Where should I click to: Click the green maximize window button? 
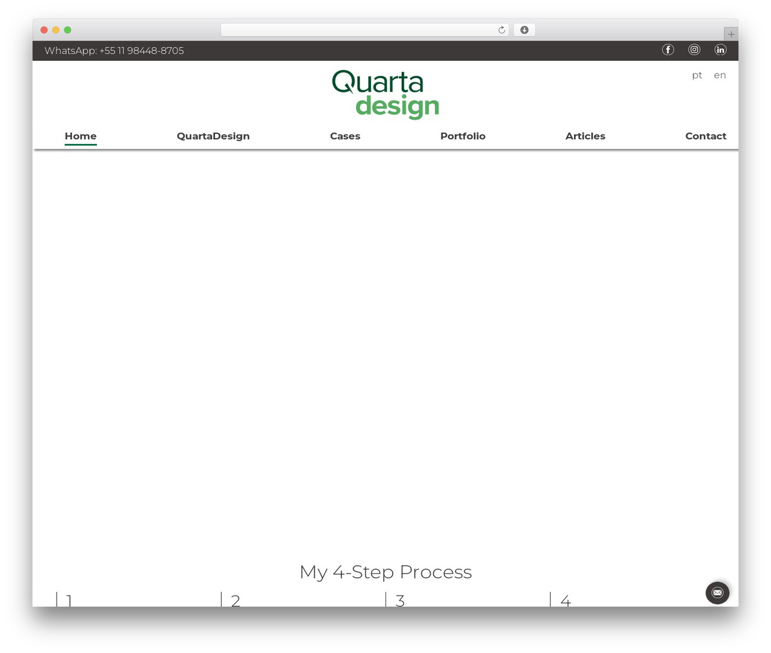tap(67, 30)
